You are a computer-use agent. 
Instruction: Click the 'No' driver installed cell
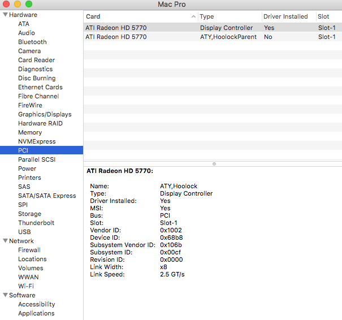tap(268, 37)
